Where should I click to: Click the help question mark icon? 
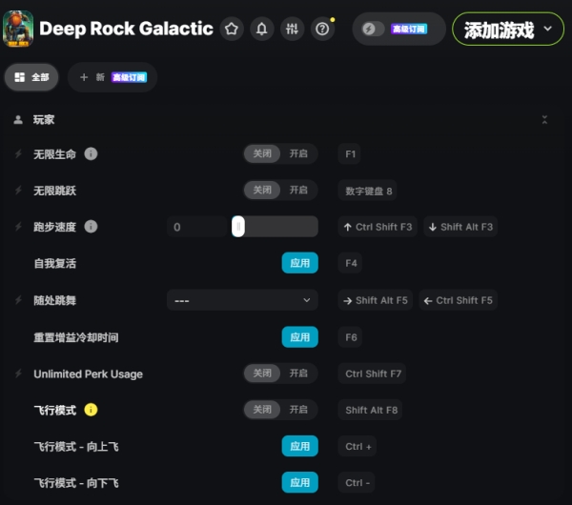click(323, 30)
